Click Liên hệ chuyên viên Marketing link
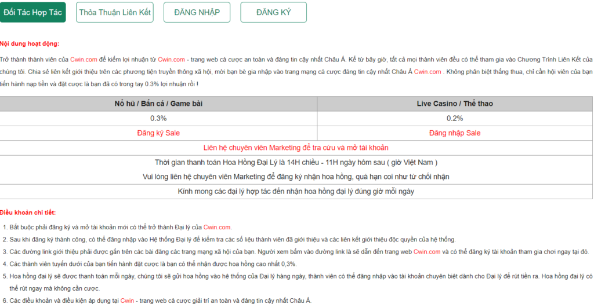This screenshot has width=594, height=304. tap(296, 148)
